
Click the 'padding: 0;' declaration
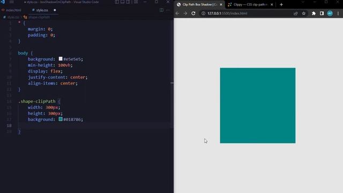42,35
